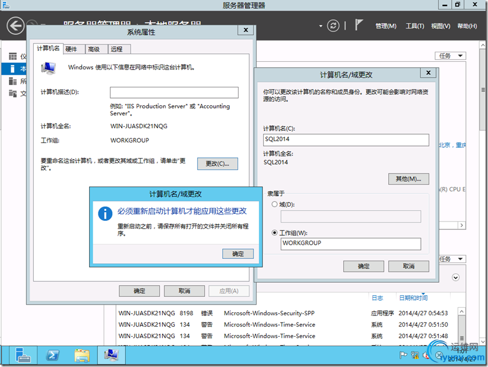Click Cancel in System Properties dialog

[x=184, y=291]
